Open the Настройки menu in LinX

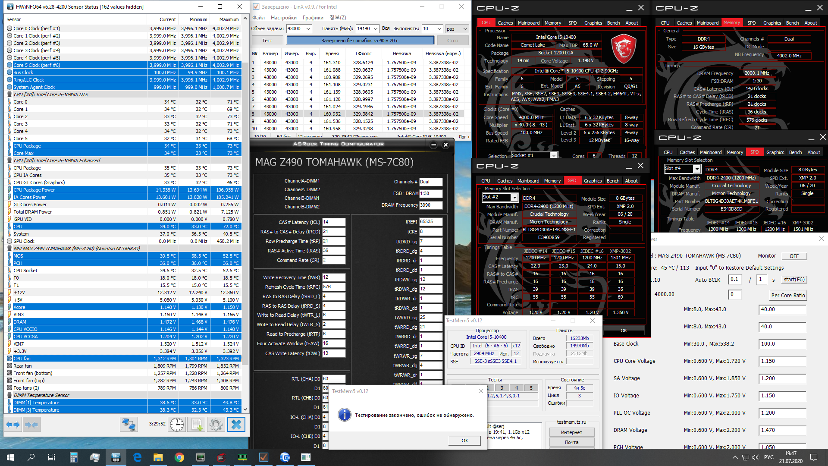(283, 18)
